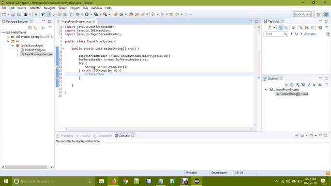Click the Windows Start button
The height and width of the screenshot is (186, 331).
(x=6, y=181)
